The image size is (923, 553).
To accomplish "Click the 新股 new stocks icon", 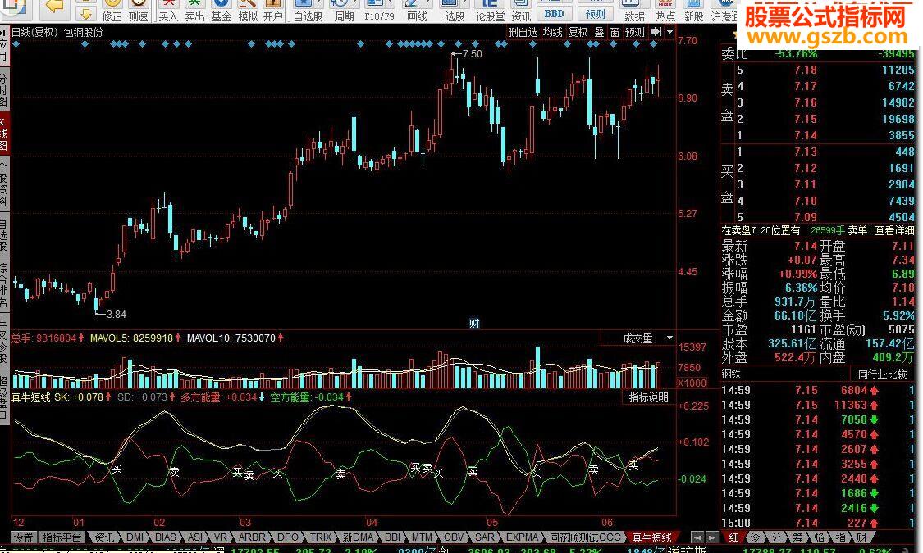I will click(x=693, y=11).
